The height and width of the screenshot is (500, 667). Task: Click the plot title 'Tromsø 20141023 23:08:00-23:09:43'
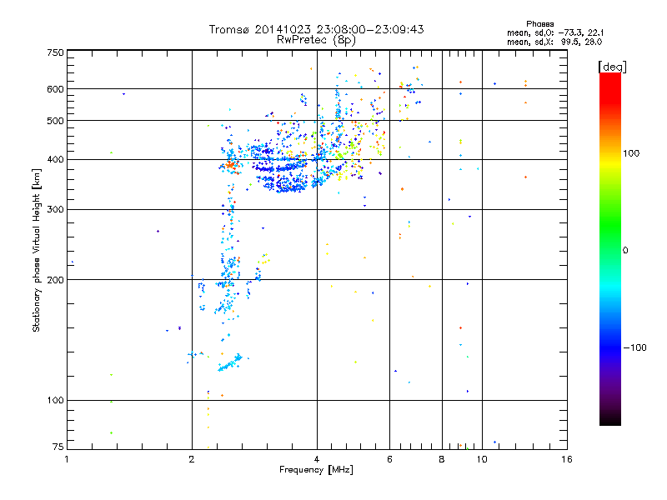316,29
